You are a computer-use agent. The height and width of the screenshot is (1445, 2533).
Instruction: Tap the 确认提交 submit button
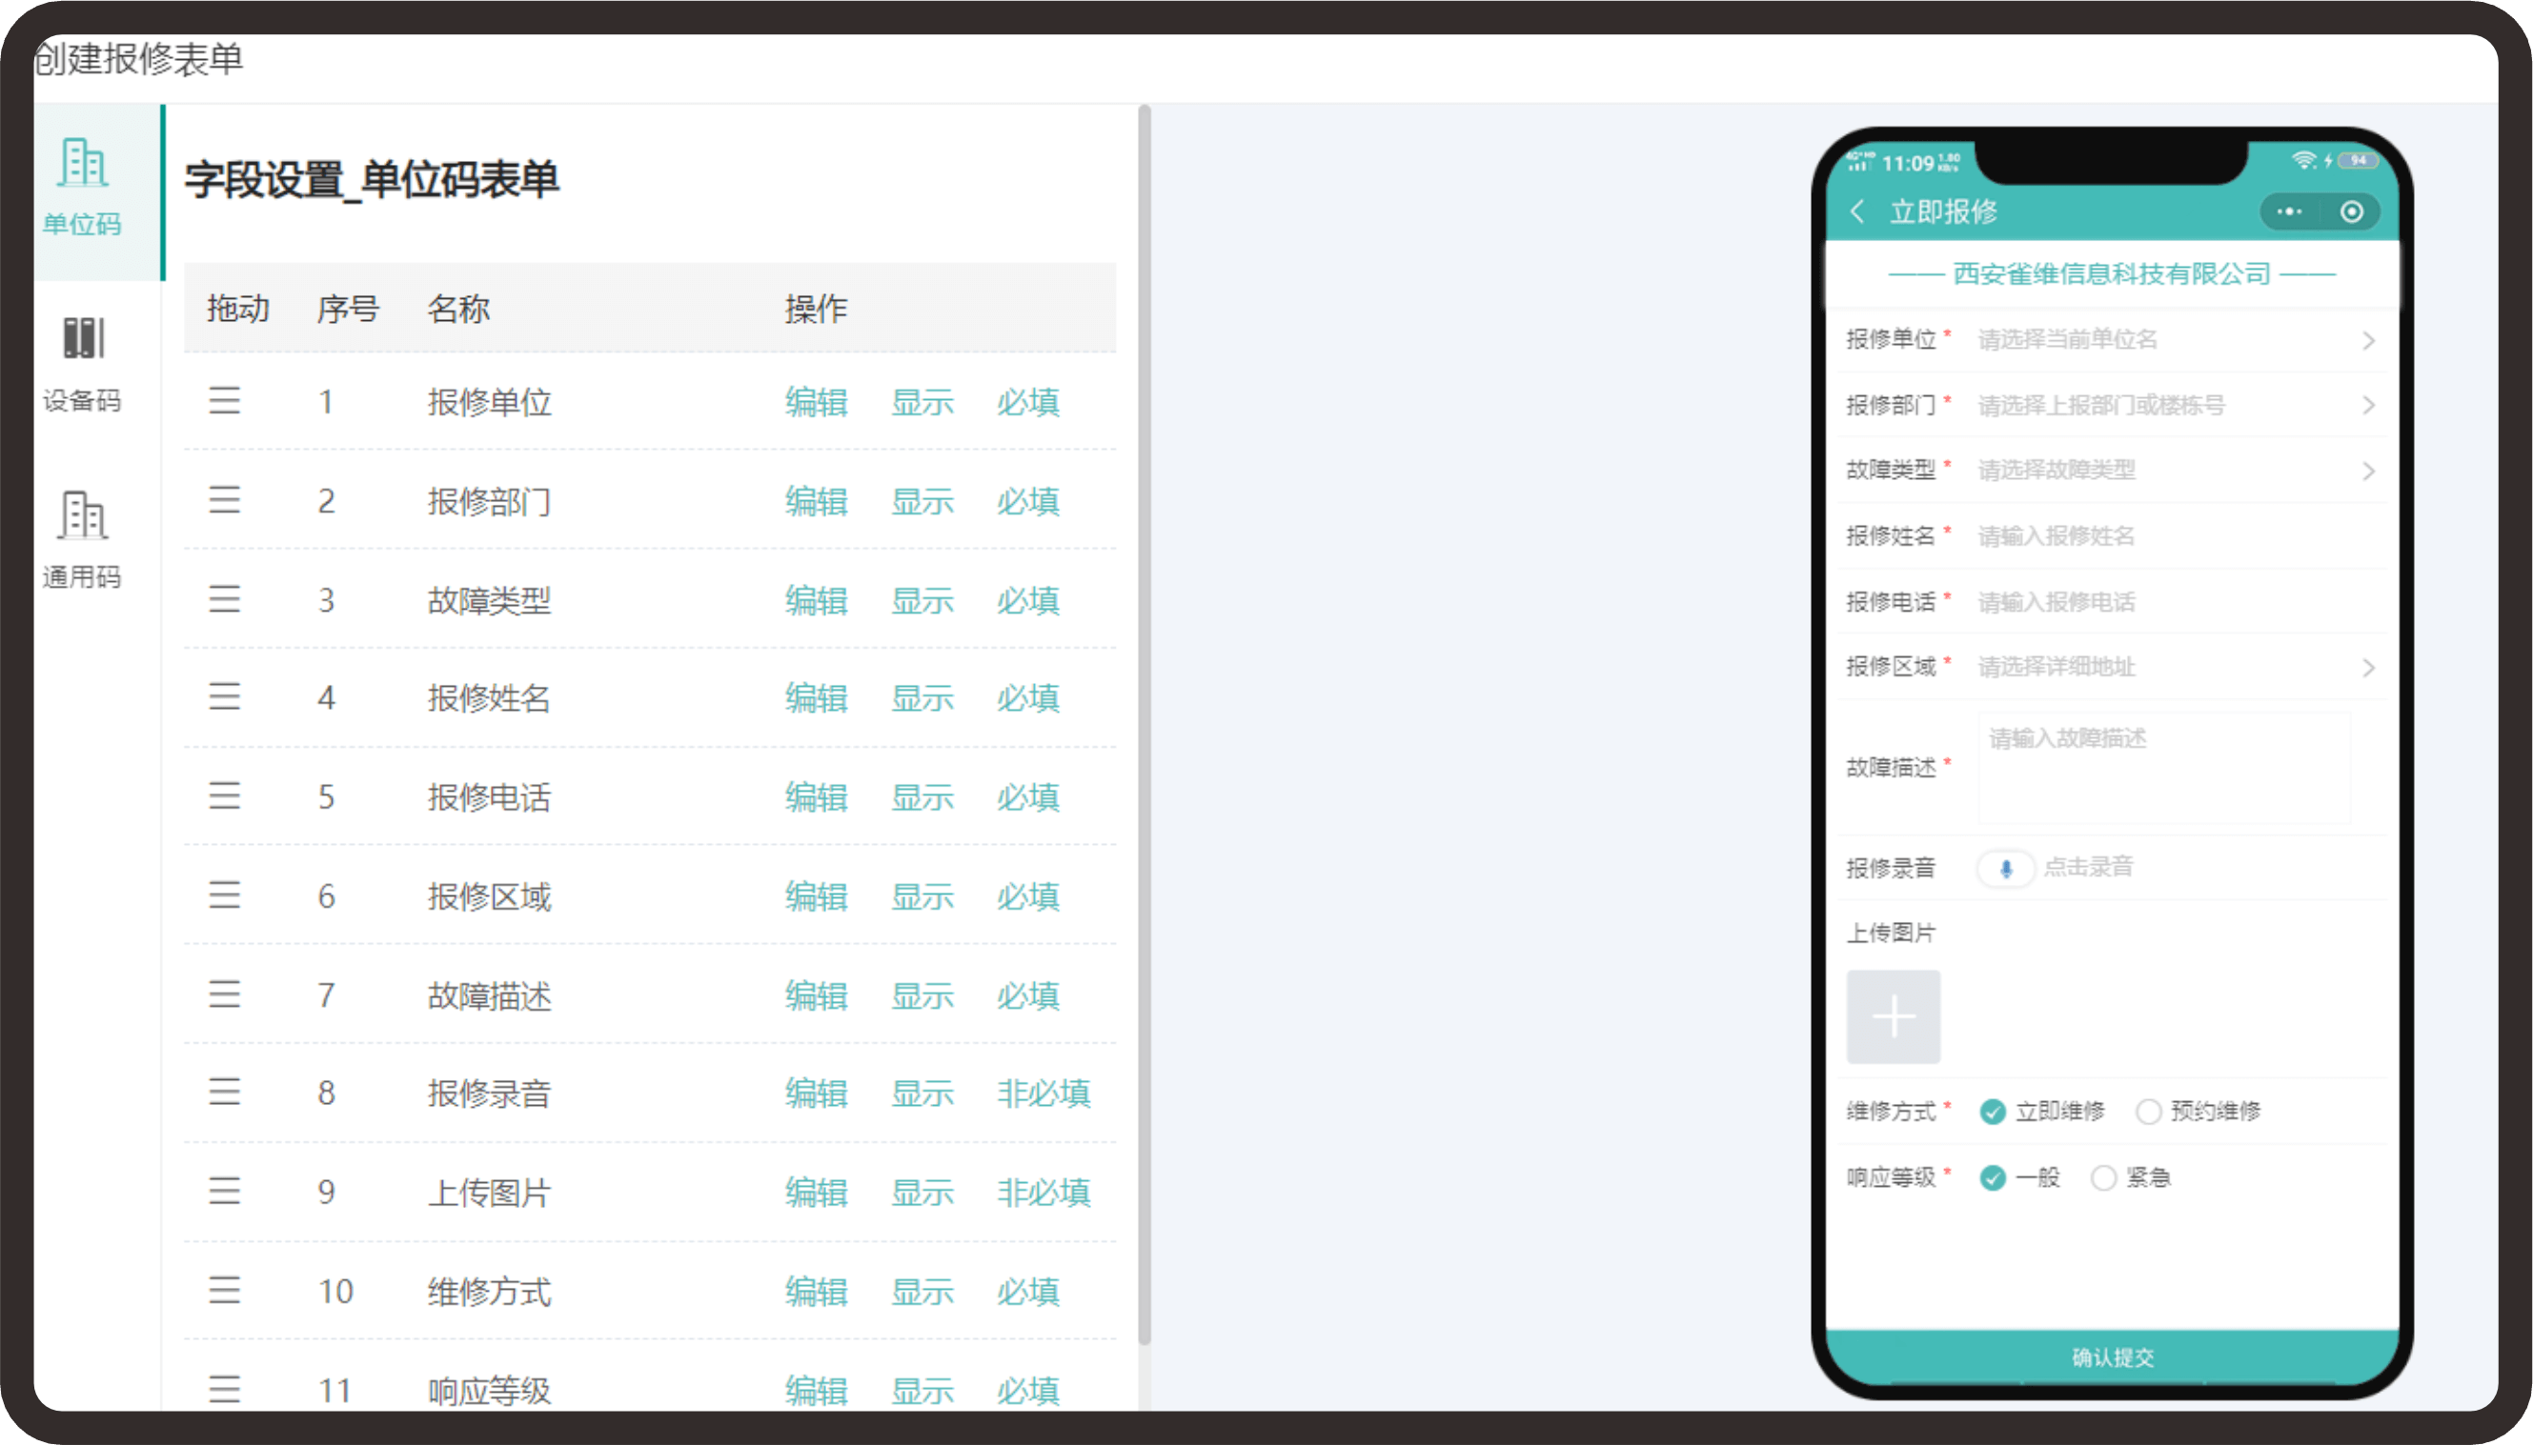[2112, 1356]
